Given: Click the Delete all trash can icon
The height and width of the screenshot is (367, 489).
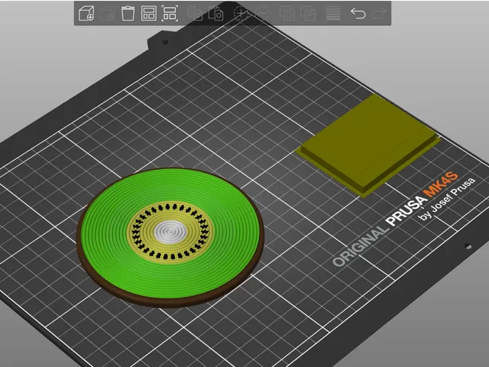Looking at the screenshot, I should tap(128, 14).
